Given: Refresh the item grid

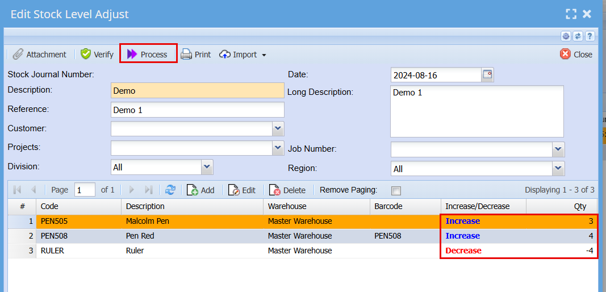Looking at the screenshot, I should coord(170,190).
